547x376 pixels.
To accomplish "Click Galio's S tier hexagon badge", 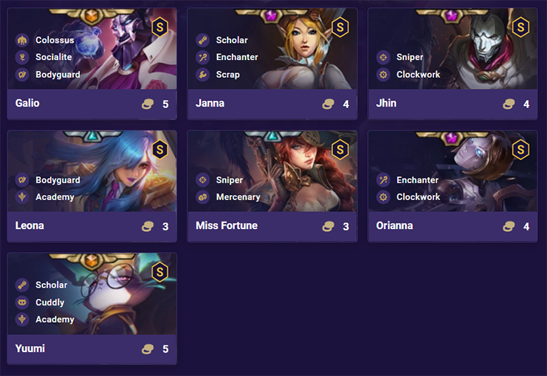I will tap(159, 27).
